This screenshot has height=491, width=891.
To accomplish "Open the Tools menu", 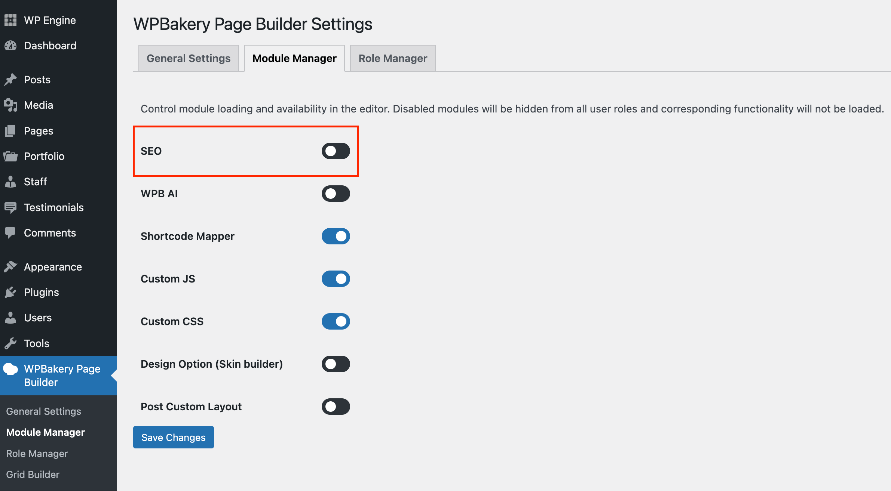I will [58, 343].
